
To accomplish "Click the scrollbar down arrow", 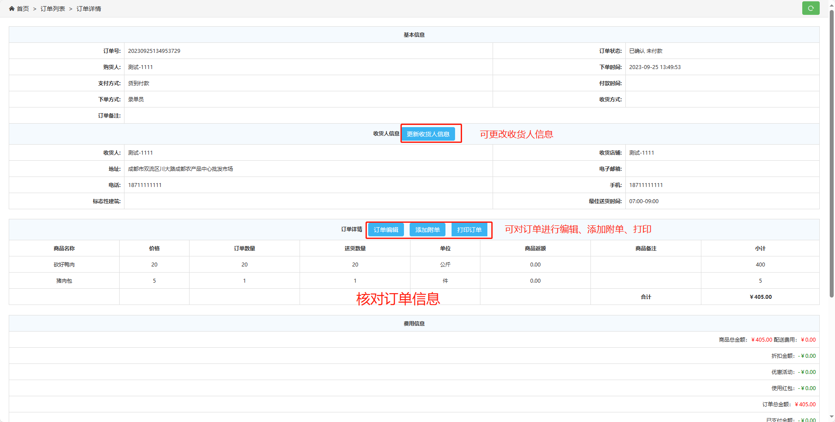I will click(832, 417).
